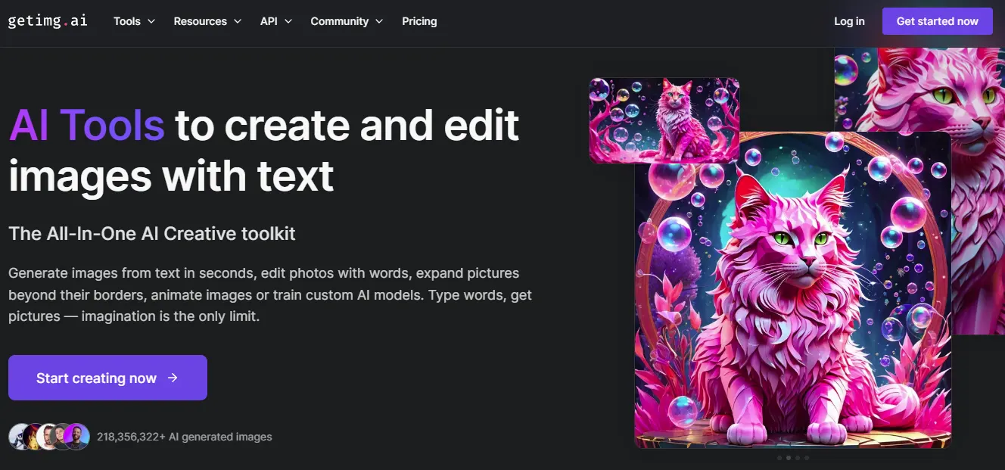Click the Start creating now button
This screenshot has width=1005, height=470.
(x=107, y=378)
